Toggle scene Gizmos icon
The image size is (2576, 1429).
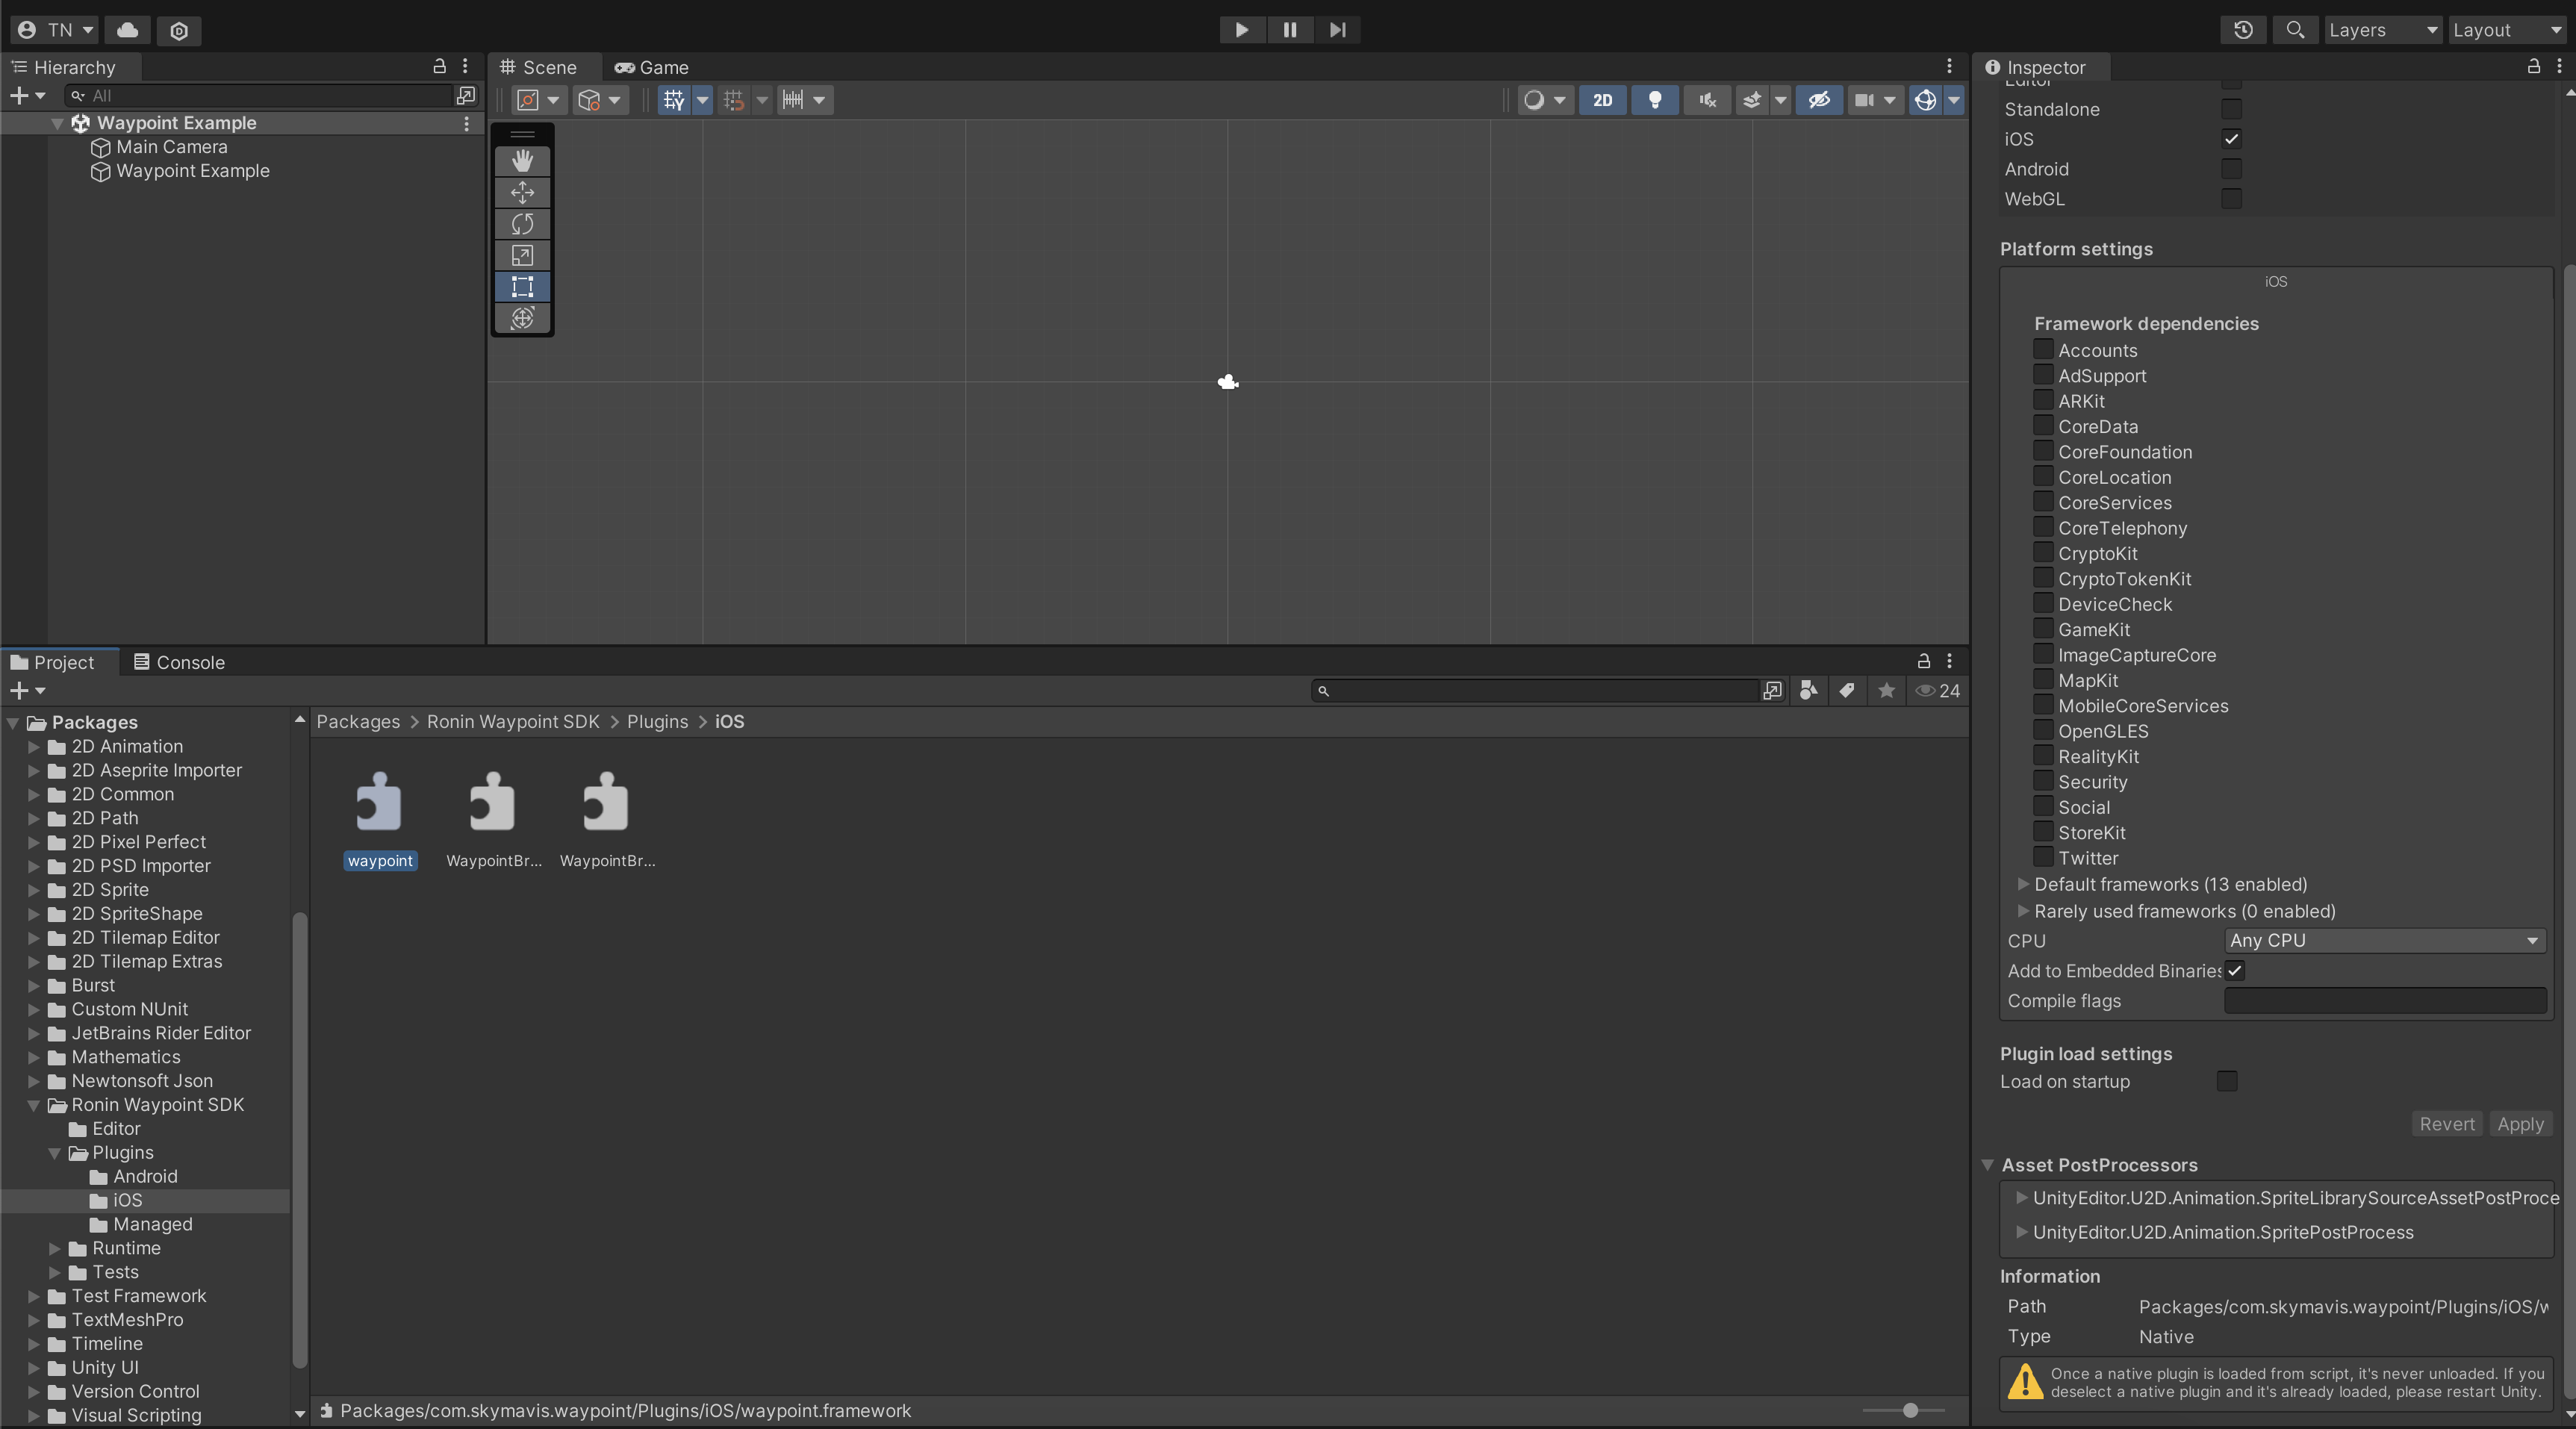pos(1925,100)
